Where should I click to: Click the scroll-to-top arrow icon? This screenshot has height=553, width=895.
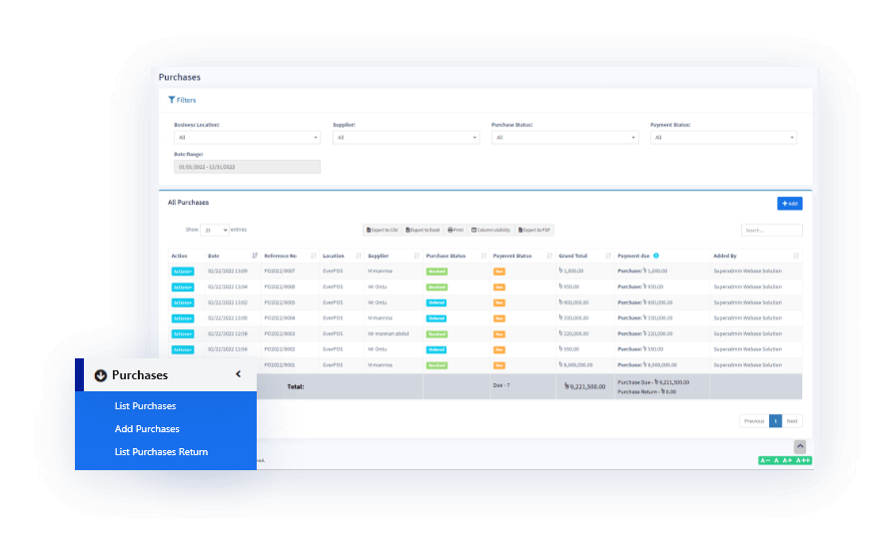click(x=799, y=446)
